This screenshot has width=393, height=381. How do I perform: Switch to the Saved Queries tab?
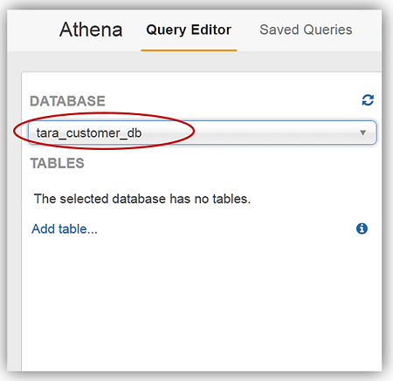306,30
